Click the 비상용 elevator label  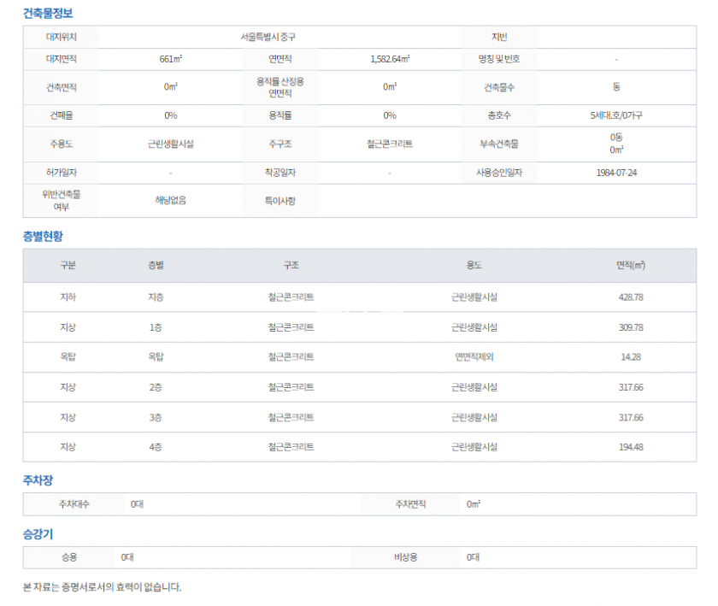click(x=405, y=557)
